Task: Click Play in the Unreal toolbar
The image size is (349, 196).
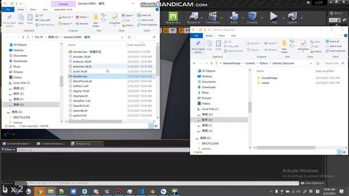Action: coord(274,18)
